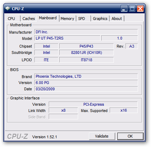The image size is (151, 147).
Task: Click the Version 1.52.1 text
Action: point(44,137)
